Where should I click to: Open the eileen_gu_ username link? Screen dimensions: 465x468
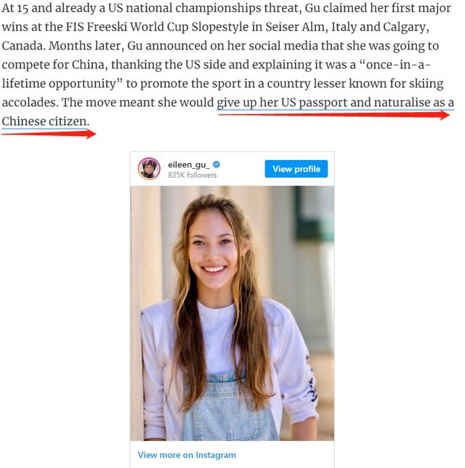188,164
